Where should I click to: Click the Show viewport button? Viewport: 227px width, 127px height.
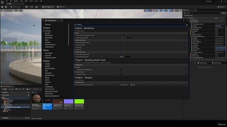point(21,11)
